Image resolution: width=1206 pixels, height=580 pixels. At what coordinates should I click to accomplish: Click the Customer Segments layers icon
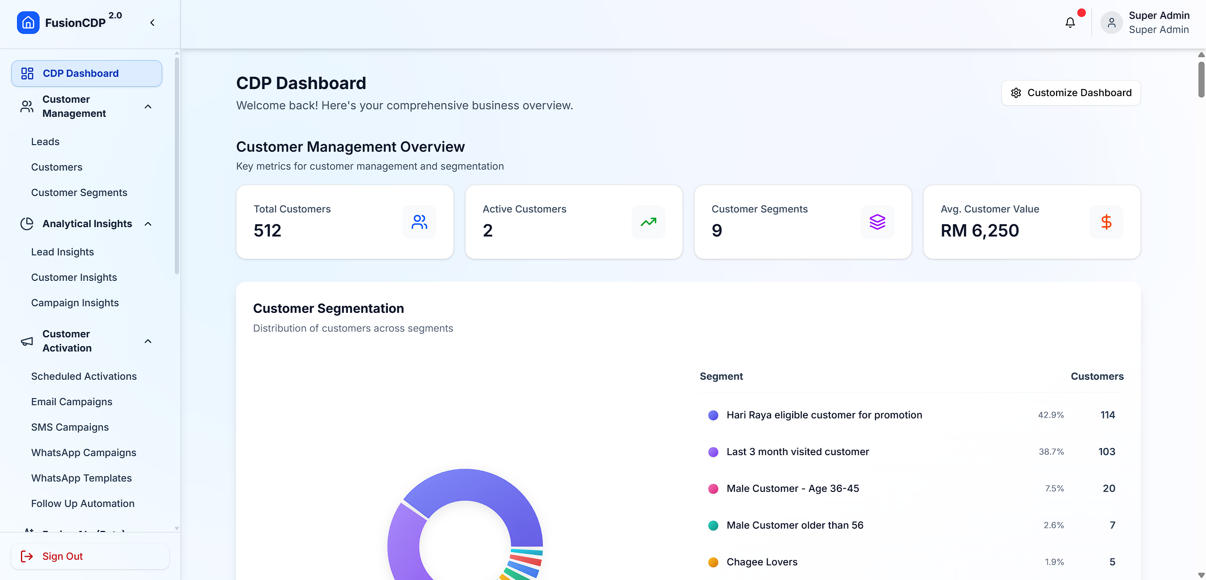click(877, 222)
